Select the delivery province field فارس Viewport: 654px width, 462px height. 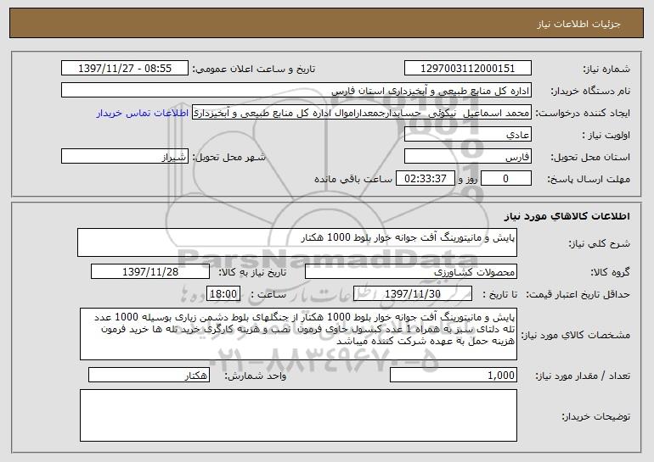(467, 157)
